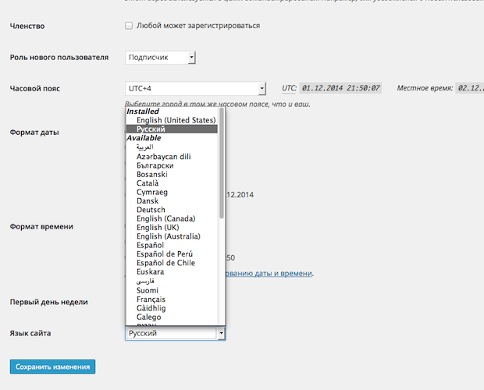Expand the UTC+4 timezone dropdown
Image resolution: width=484 pixels, height=390 pixels.
click(x=196, y=88)
